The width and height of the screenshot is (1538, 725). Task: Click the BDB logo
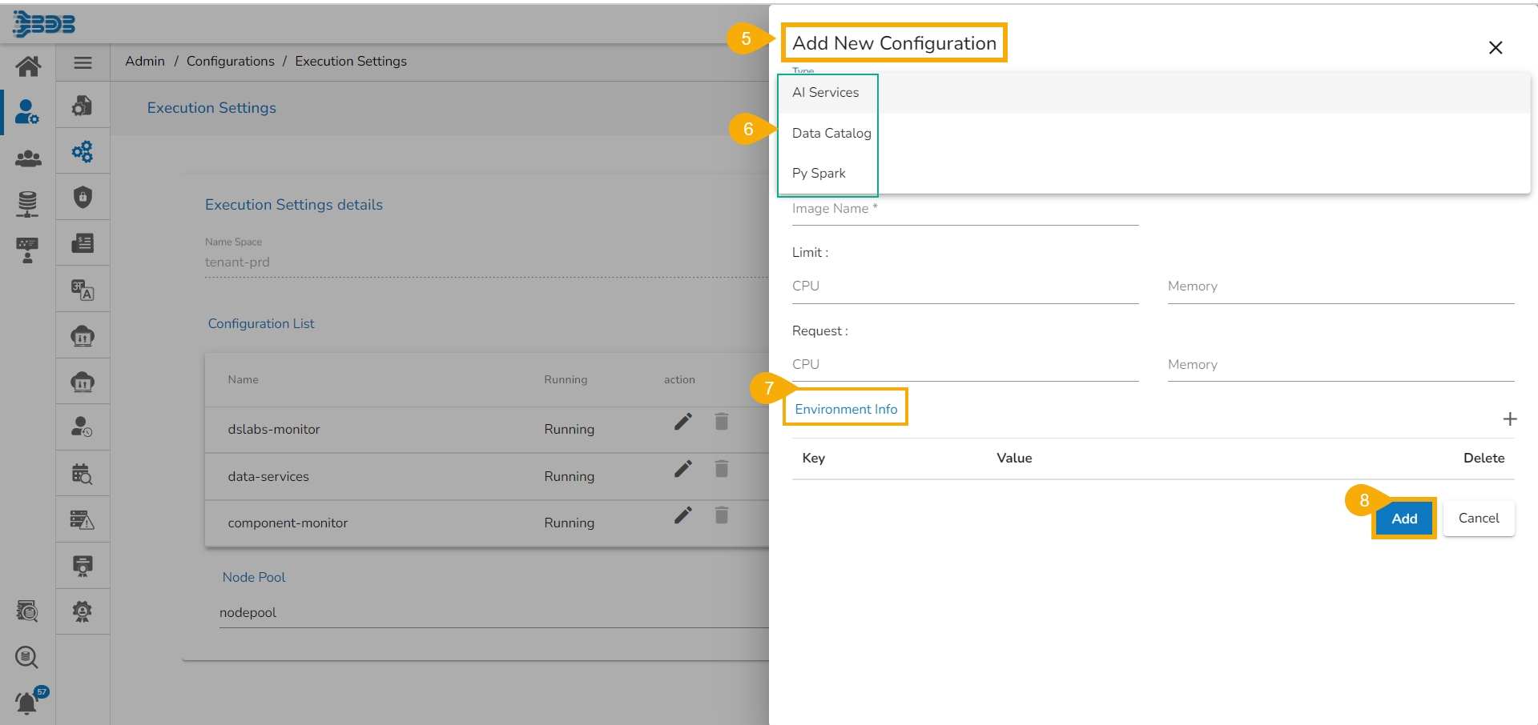(x=44, y=24)
